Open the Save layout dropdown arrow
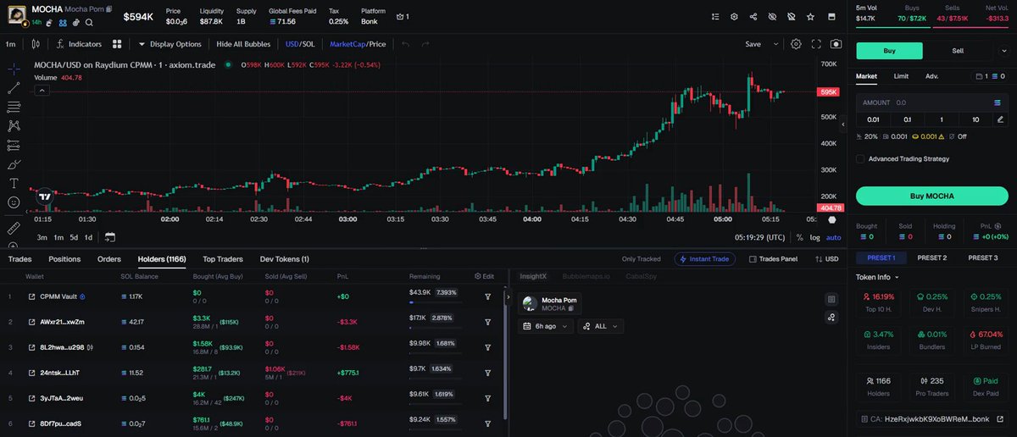1017x437 pixels. (x=777, y=44)
